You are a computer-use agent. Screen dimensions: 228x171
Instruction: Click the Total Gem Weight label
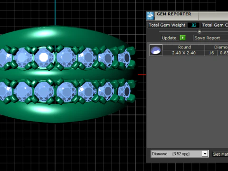[167, 25]
